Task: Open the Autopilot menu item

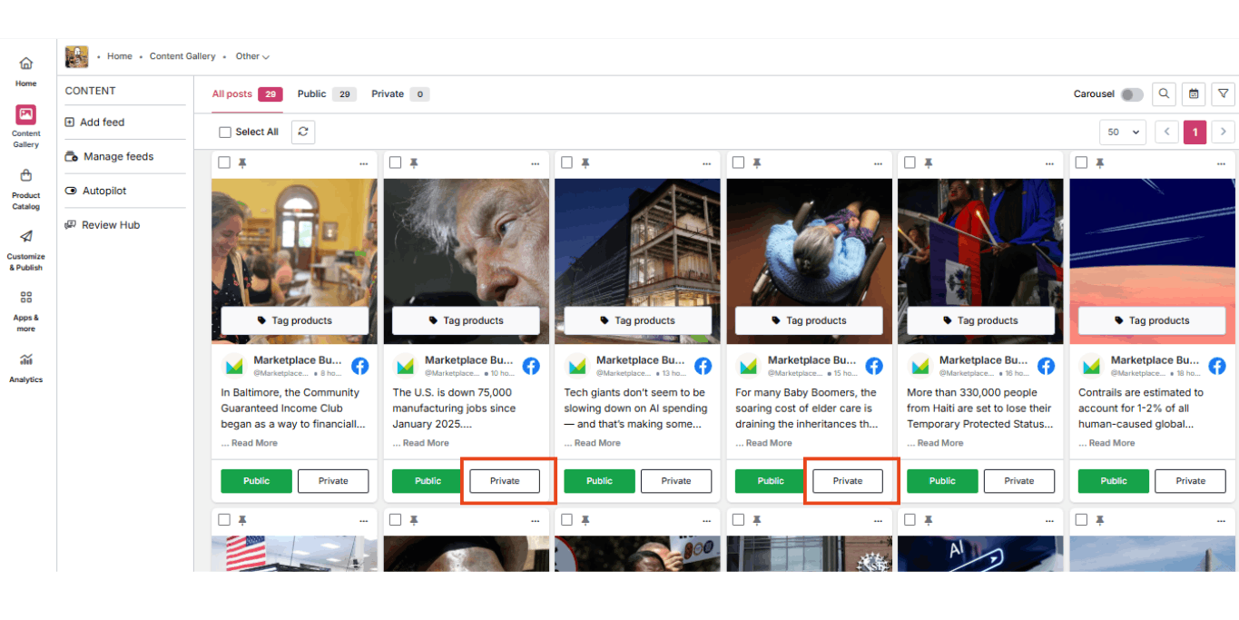Action: tap(95, 192)
